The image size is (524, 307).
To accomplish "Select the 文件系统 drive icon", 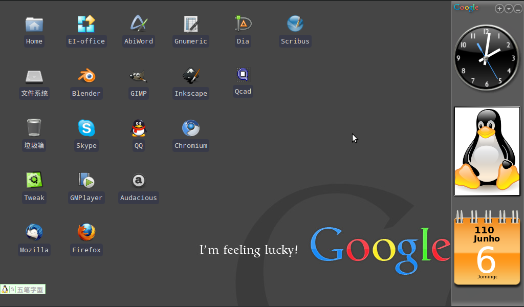I will (34, 77).
